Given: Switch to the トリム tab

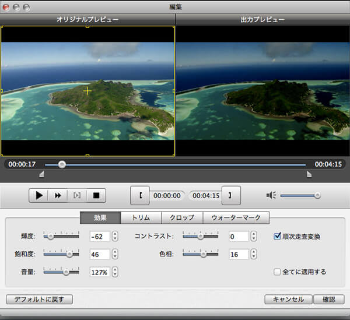Looking at the screenshot, I should click(x=141, y=218).
